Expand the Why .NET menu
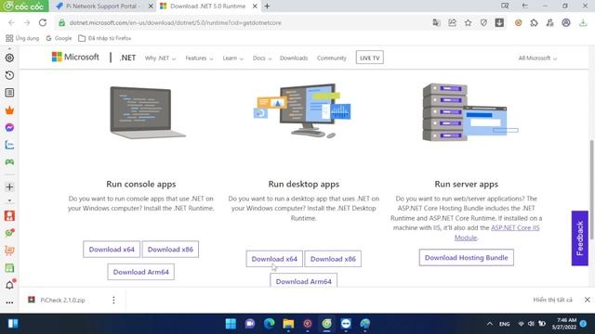This screenshot has width=595, height=334. click(160, 58)
